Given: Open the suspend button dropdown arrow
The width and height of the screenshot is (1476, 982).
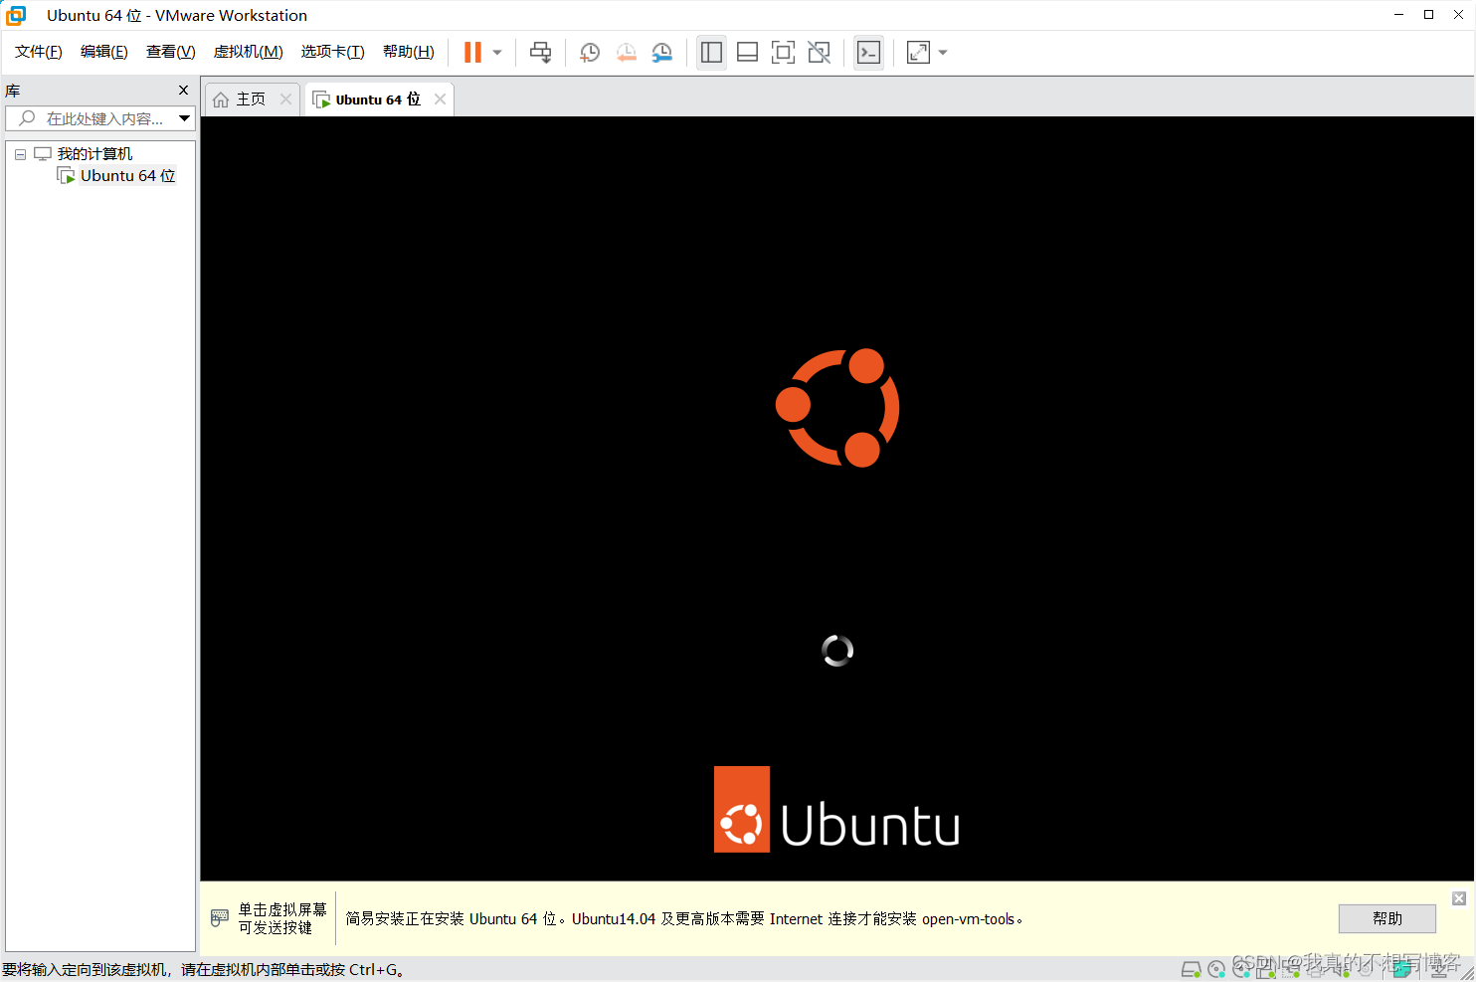Looking at the screenshot, I should (x=495, y=52).
